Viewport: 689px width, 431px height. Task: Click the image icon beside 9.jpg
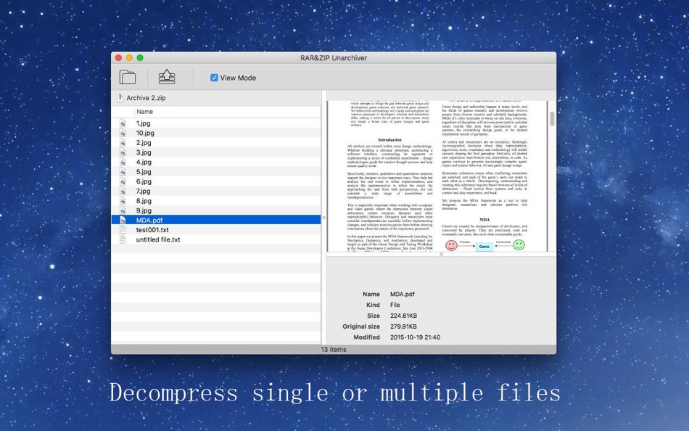123,210
